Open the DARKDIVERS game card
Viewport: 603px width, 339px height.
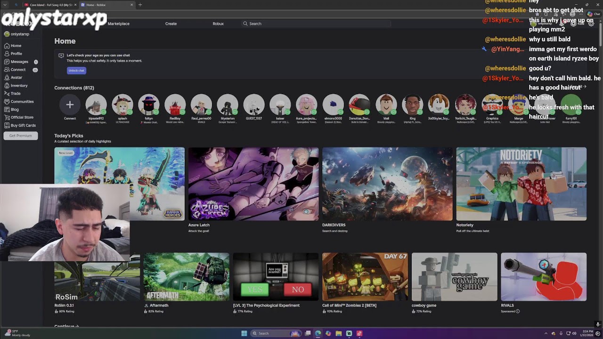click(x=387, y=184)
